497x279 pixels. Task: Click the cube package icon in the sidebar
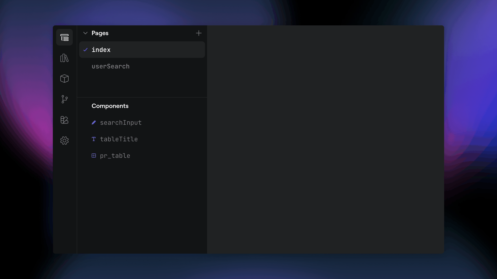[64, 79]
